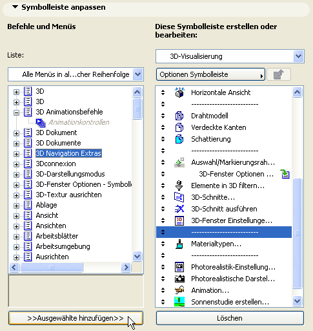The width and height of the screenshot is (313, 331).
Task: Collapse the 3D Animationsbefehle tree node
Action: (x=16, y=112)
